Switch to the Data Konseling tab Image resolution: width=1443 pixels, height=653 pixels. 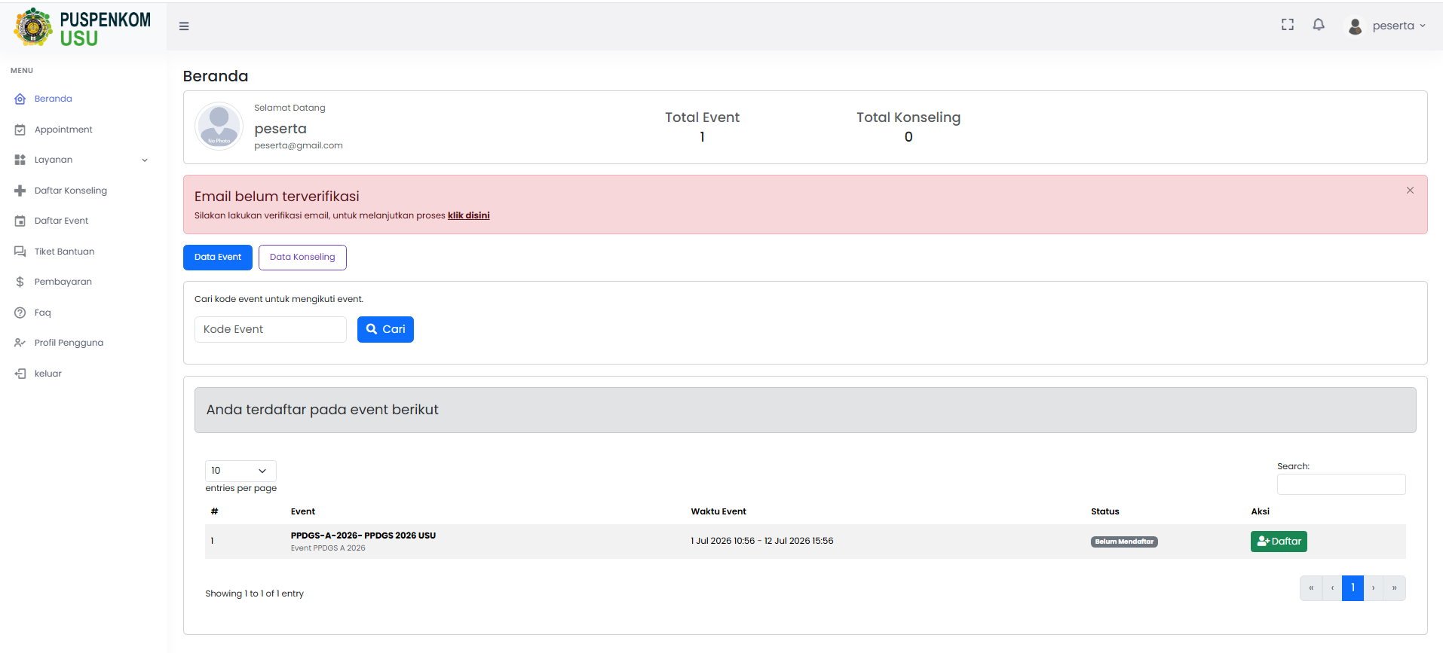pos(302,258)
